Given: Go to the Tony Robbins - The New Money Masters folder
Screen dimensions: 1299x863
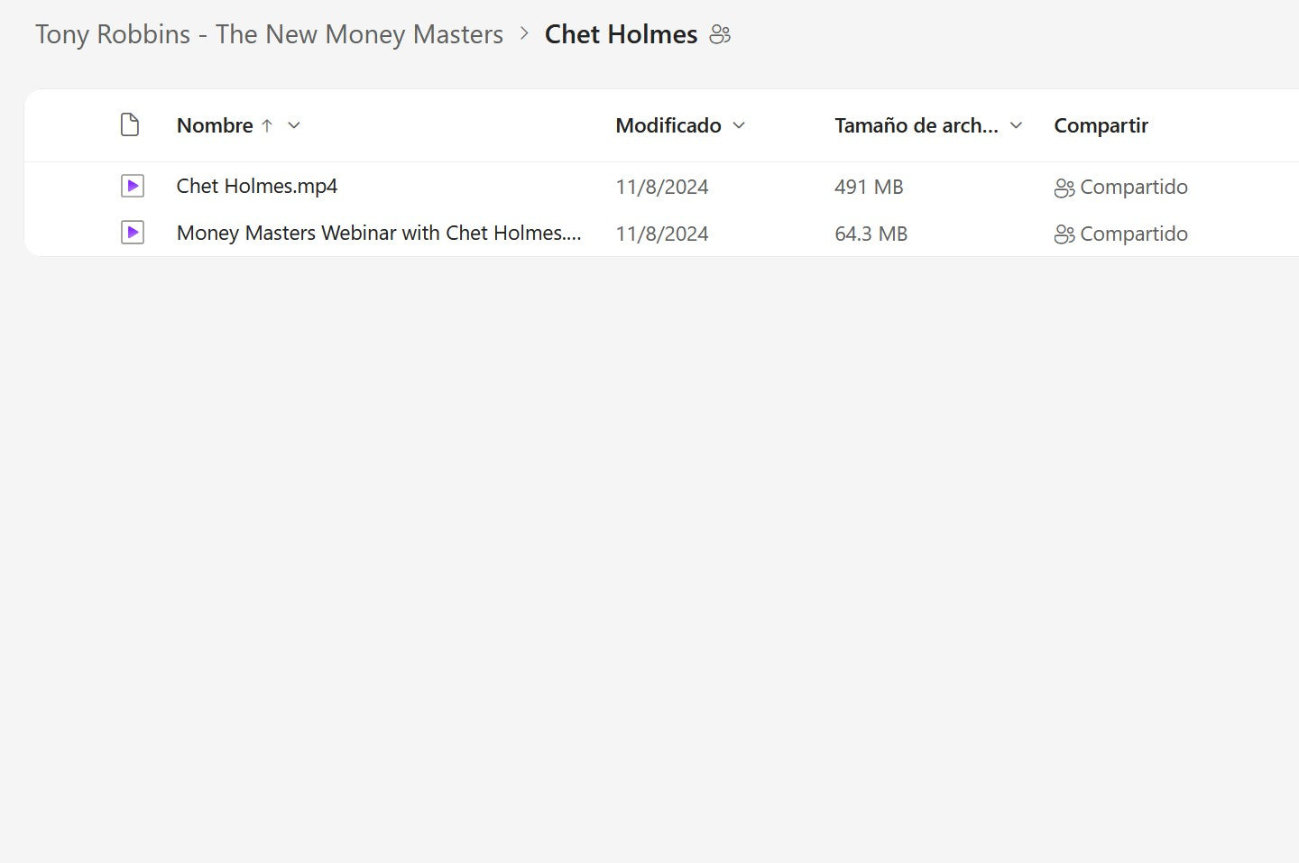Looking at the screenshot, I should tap(269, 34).
